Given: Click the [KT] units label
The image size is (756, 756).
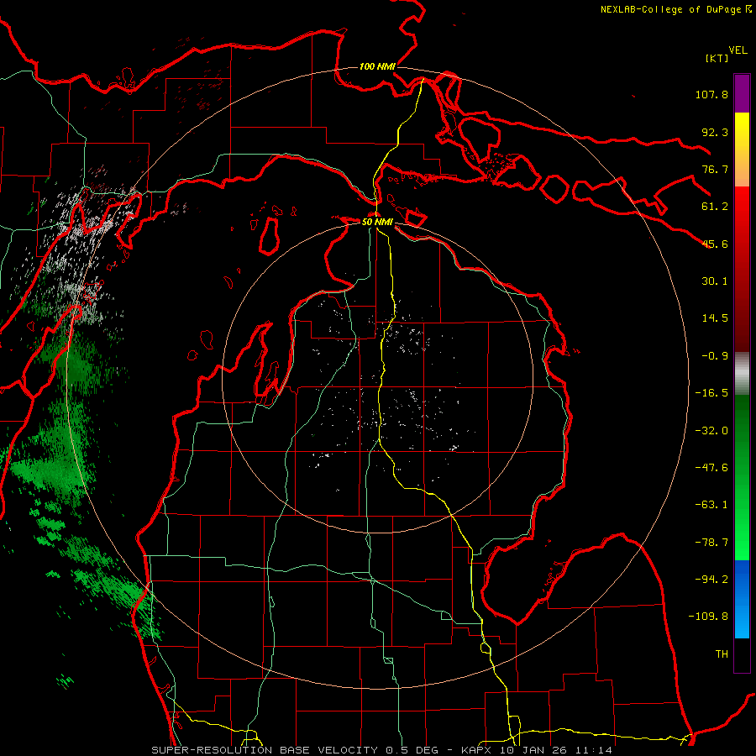Looking at the screenshot, I should click(717, 58).
